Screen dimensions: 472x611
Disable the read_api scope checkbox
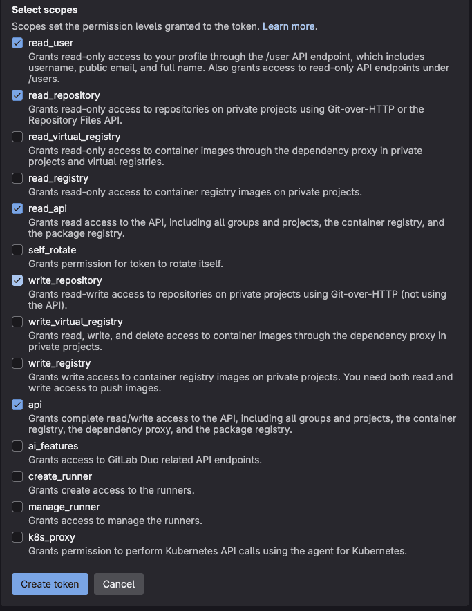(x=17, y=208)
